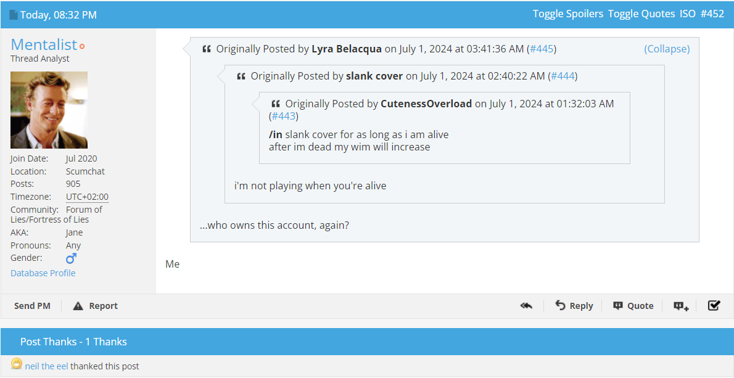Click the name 'slank cover' in quote header
734x378 pixels.
[x=374, y=76]
